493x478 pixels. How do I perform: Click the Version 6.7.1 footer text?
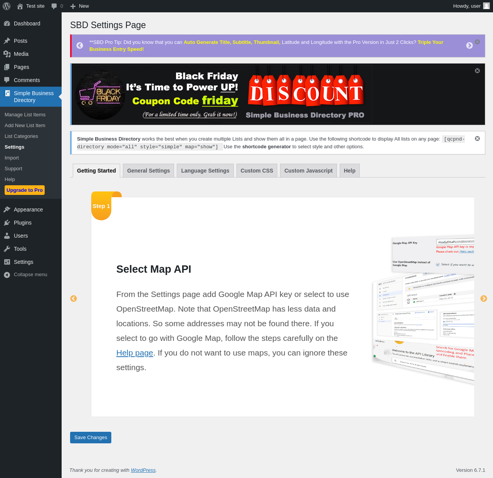(x=471, y=470)
